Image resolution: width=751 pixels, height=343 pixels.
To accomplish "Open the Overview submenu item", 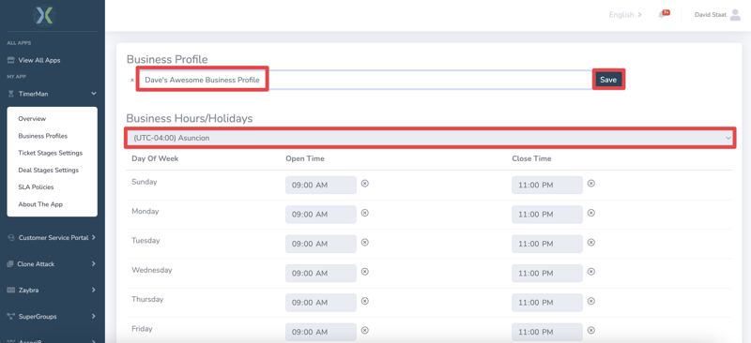I will pos(32,119).
